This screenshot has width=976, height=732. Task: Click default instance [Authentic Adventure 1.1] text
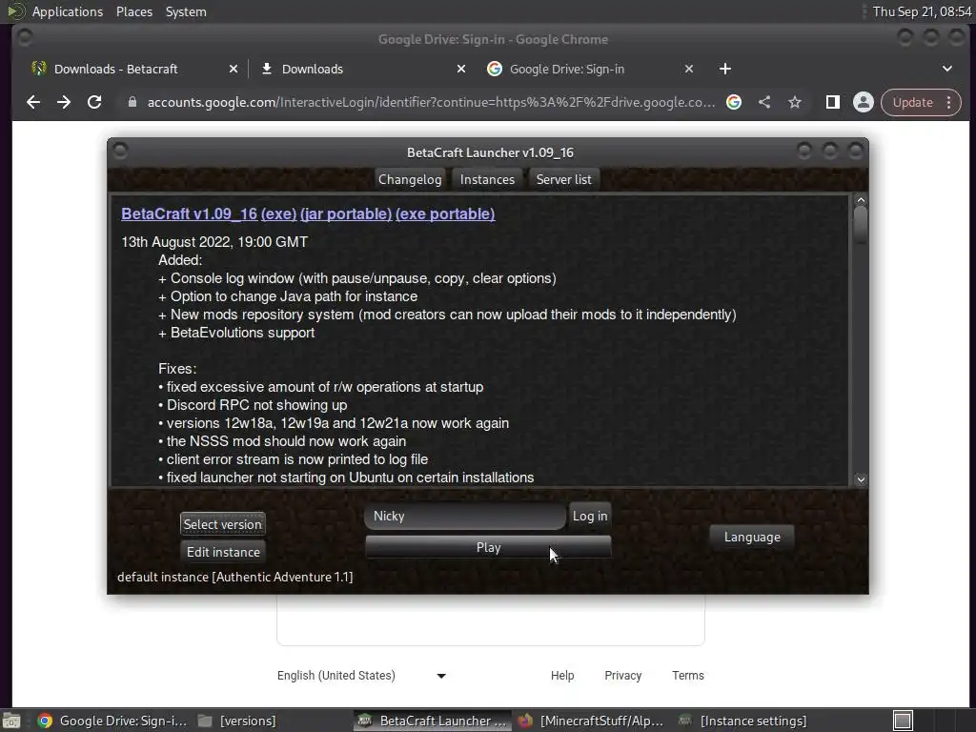click(x=234, y=577)
